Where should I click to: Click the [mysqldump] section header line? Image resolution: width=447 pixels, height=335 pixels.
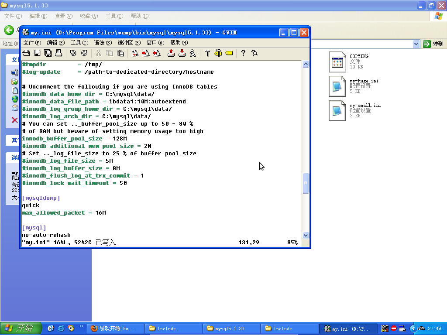pyautogui.click(x=41, y=198)
